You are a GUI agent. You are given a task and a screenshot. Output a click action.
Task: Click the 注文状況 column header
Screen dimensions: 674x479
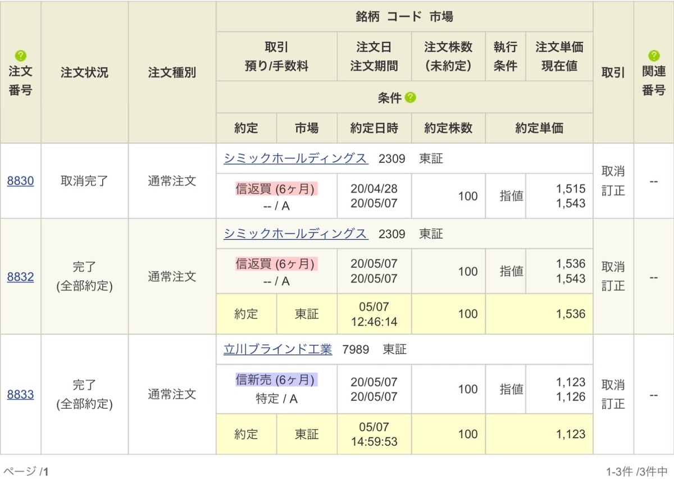85,72
